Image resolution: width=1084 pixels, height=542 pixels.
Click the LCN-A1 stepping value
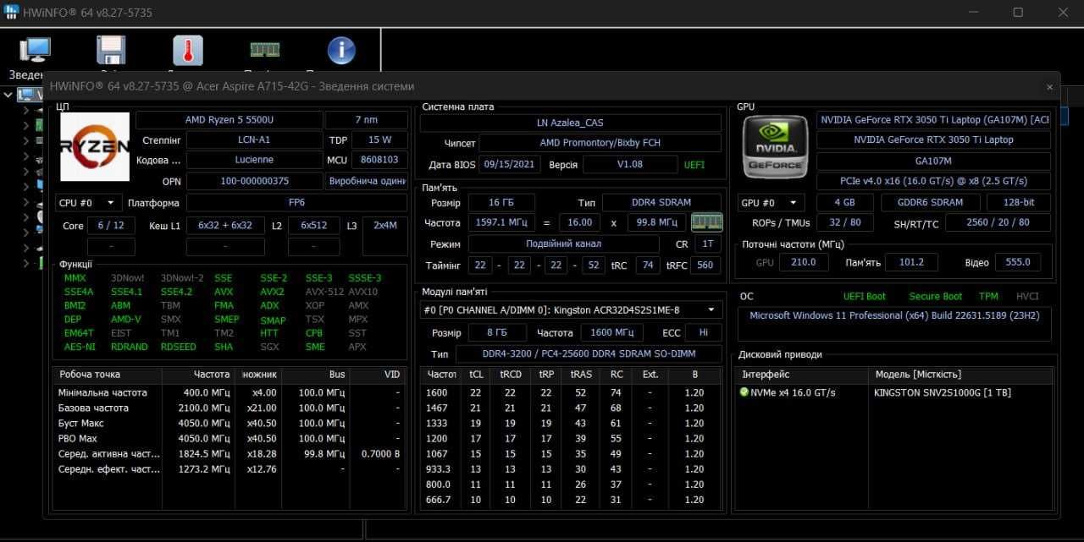click(254, 140)
